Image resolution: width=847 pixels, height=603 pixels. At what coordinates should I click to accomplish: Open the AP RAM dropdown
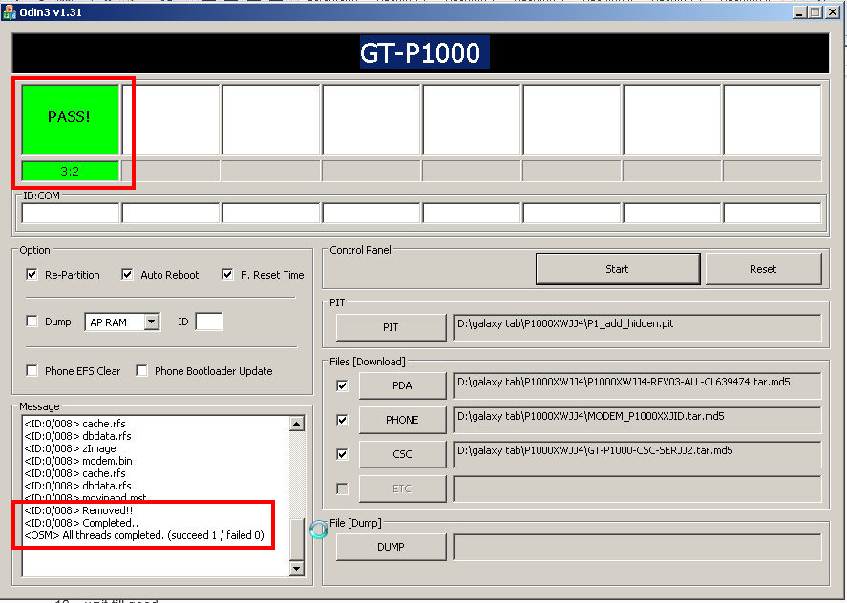(x=152, y=322)
